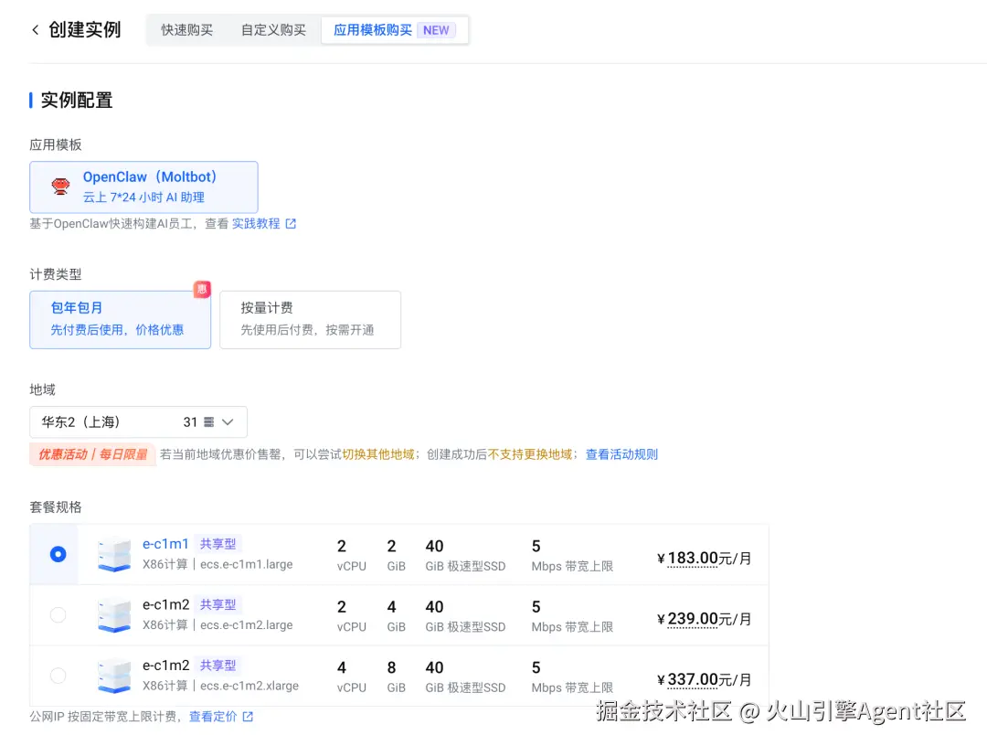This screenshot has width=987, height=746.
Task: Choose the 按量计费 billing option
Action: point(311,320)
